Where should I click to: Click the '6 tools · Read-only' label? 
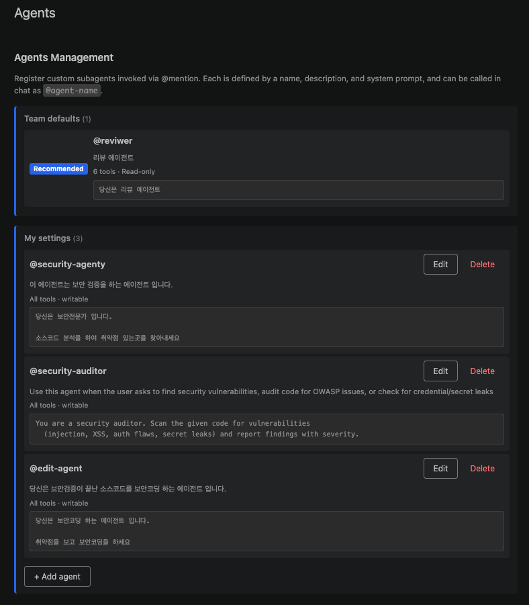[x=124, y=171]
